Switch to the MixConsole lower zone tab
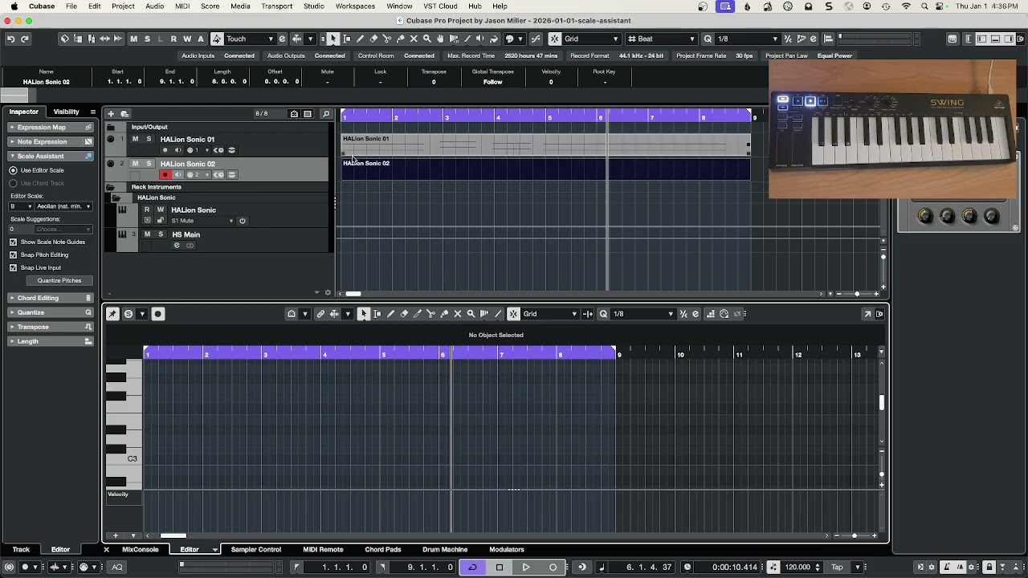Viewport: 1028px width, 578px height. pos(140,550)
